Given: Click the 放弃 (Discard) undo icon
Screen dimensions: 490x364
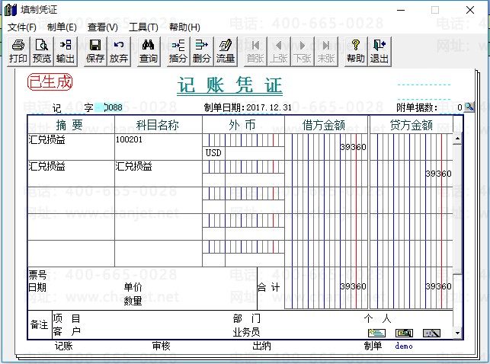Looking at the screenshot, I should [119, 51].
